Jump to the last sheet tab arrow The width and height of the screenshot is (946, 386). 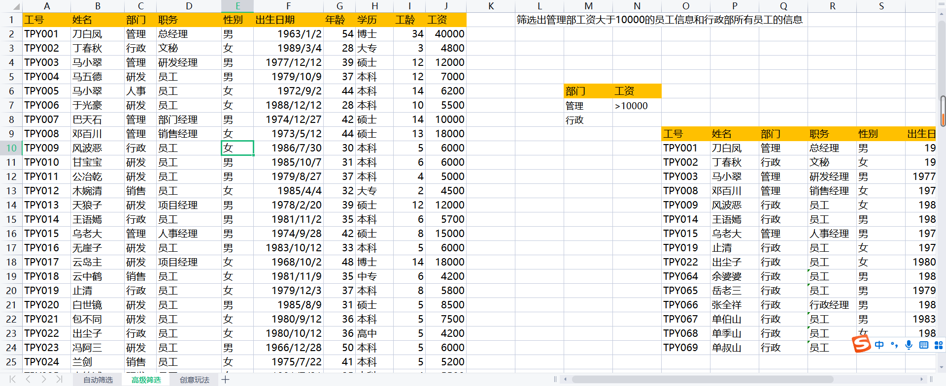pos(59,379)
